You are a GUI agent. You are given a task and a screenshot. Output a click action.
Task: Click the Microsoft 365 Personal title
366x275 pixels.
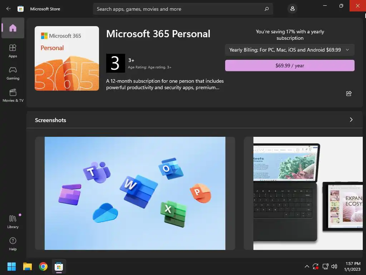(158, 34)
